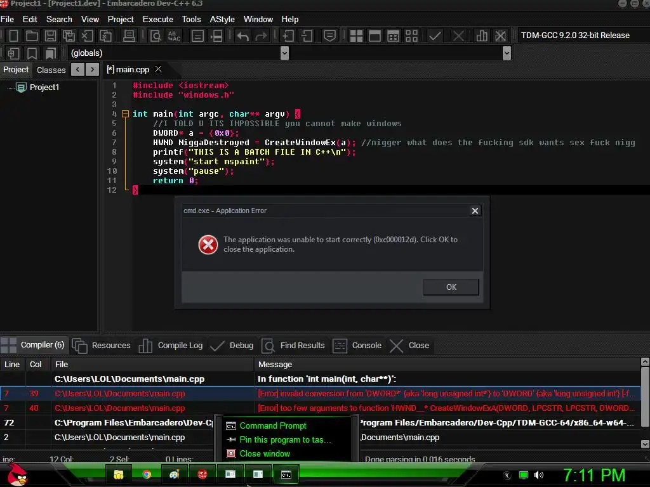The height and width of the screenshot is (487, 650).
Task: Click the Dev-C++ taskbar icon
Action: click(x=202, y=474)
